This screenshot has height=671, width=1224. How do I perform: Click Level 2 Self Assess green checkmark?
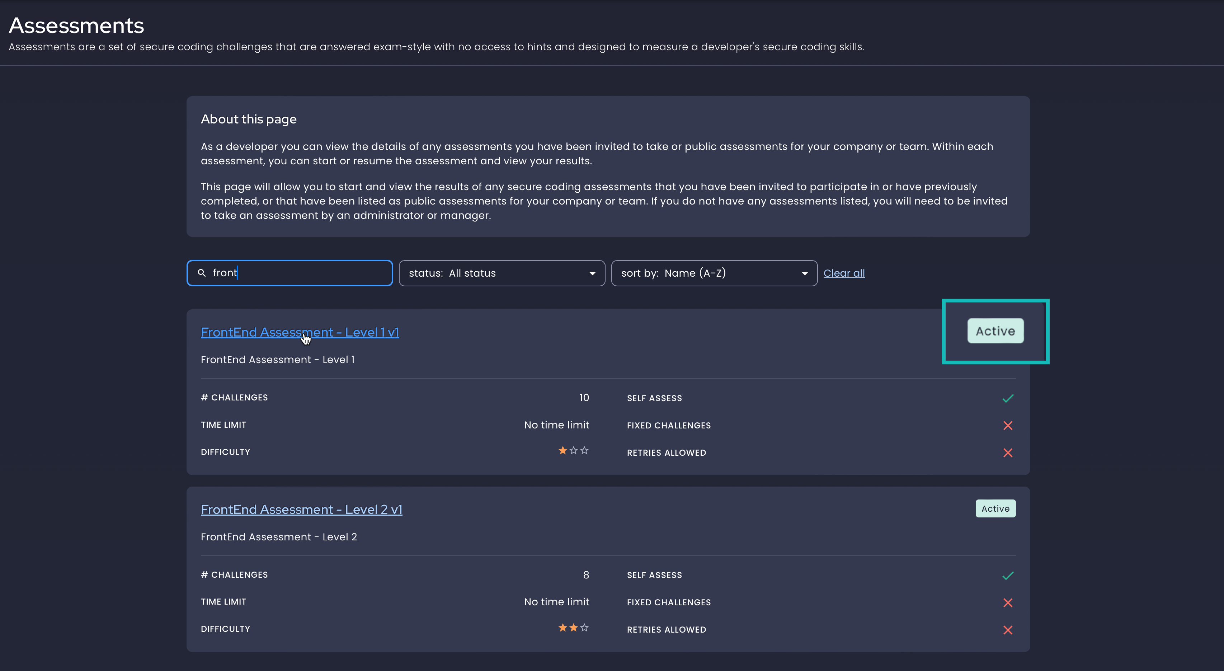click(1008, 576)
